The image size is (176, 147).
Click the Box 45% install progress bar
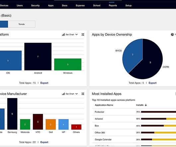158,126
